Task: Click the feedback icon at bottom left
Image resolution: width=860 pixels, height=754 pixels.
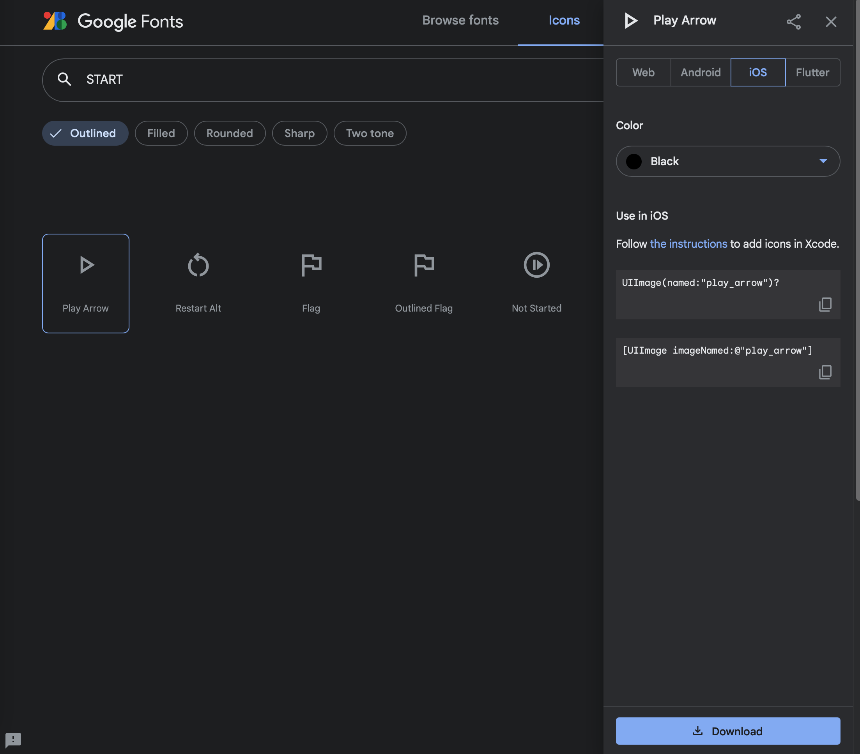Action: (x=13, y=739)
